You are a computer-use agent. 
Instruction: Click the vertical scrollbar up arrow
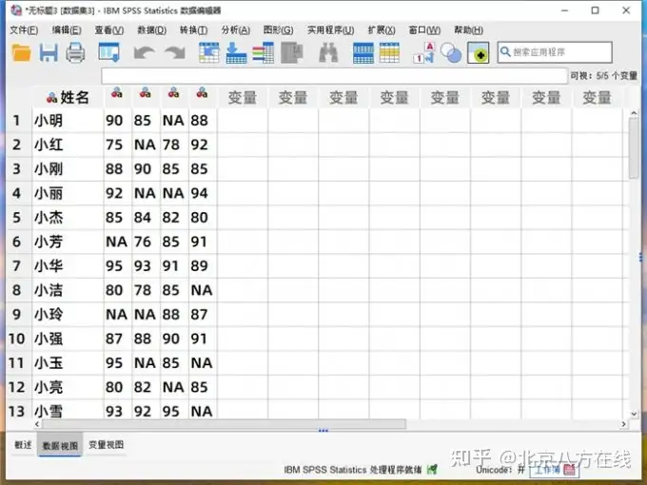pos(634,113)
